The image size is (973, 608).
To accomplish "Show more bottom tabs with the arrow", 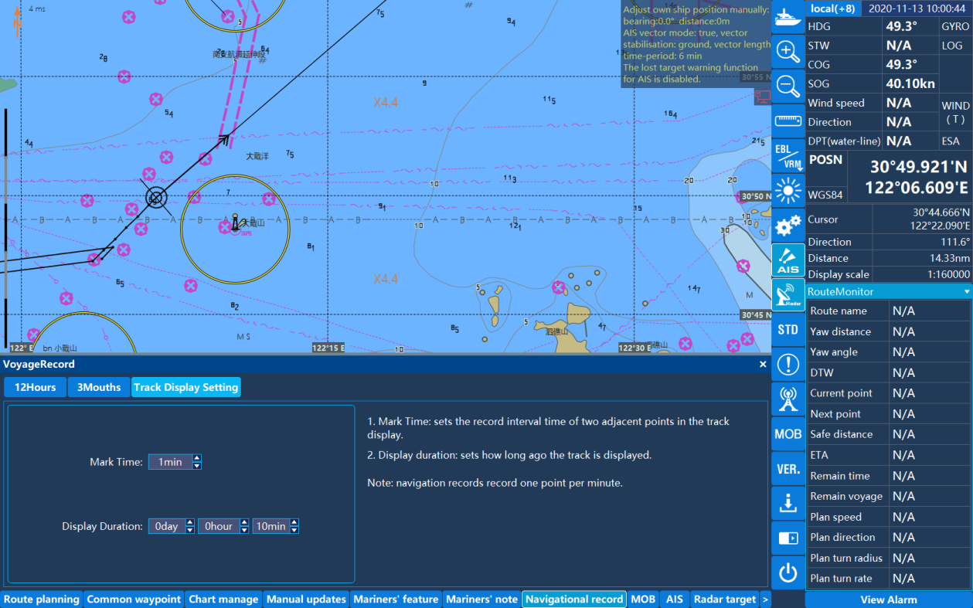I will click(765, 599).
